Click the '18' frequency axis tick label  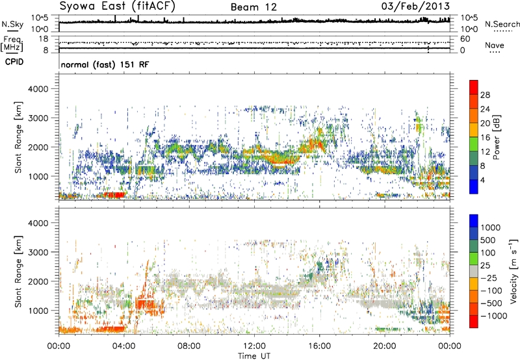(x=44, y=39)
